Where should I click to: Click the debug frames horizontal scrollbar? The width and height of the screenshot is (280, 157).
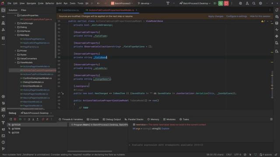pyautogui.click(x=90, y=151)
